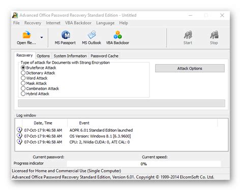Click the application icon in title bar
The image size is (241, 191).
click(15, 15)
